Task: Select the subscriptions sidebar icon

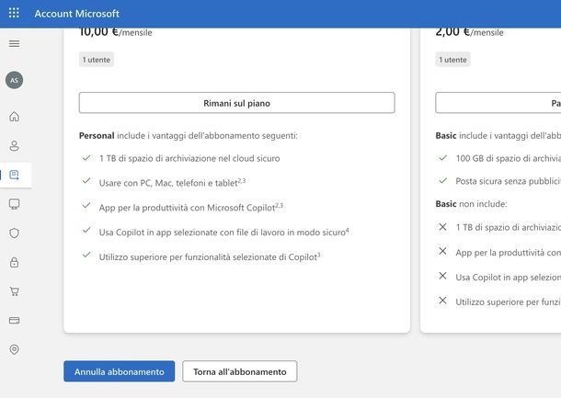Action: [x=15, y=175]
